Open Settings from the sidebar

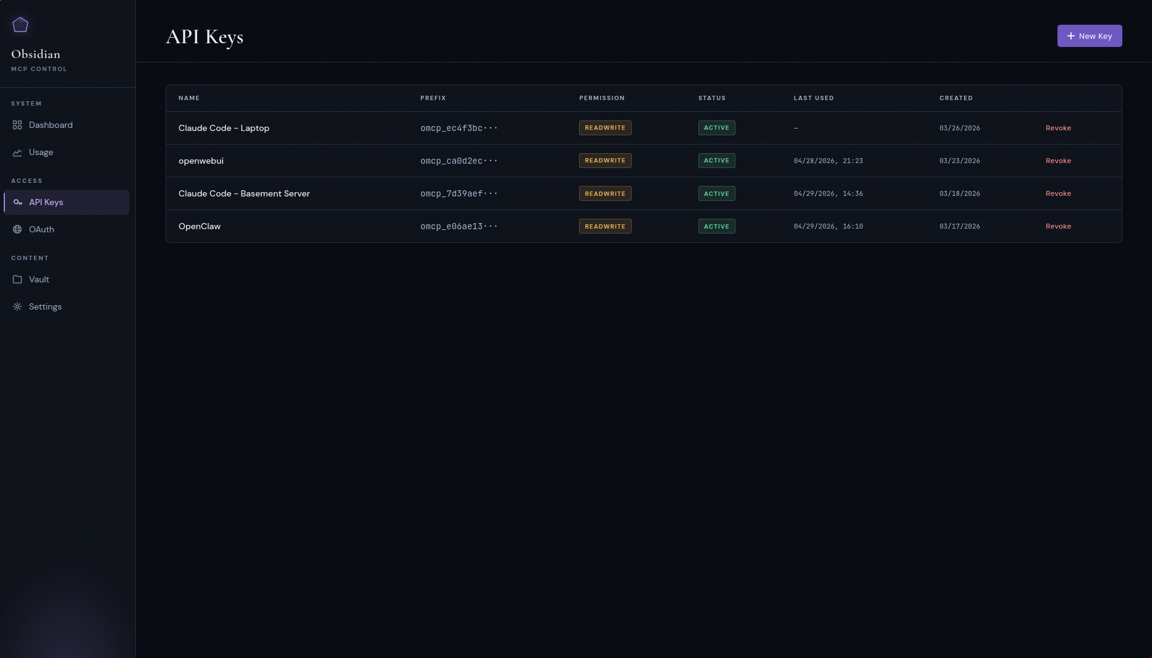coord(67,306)
